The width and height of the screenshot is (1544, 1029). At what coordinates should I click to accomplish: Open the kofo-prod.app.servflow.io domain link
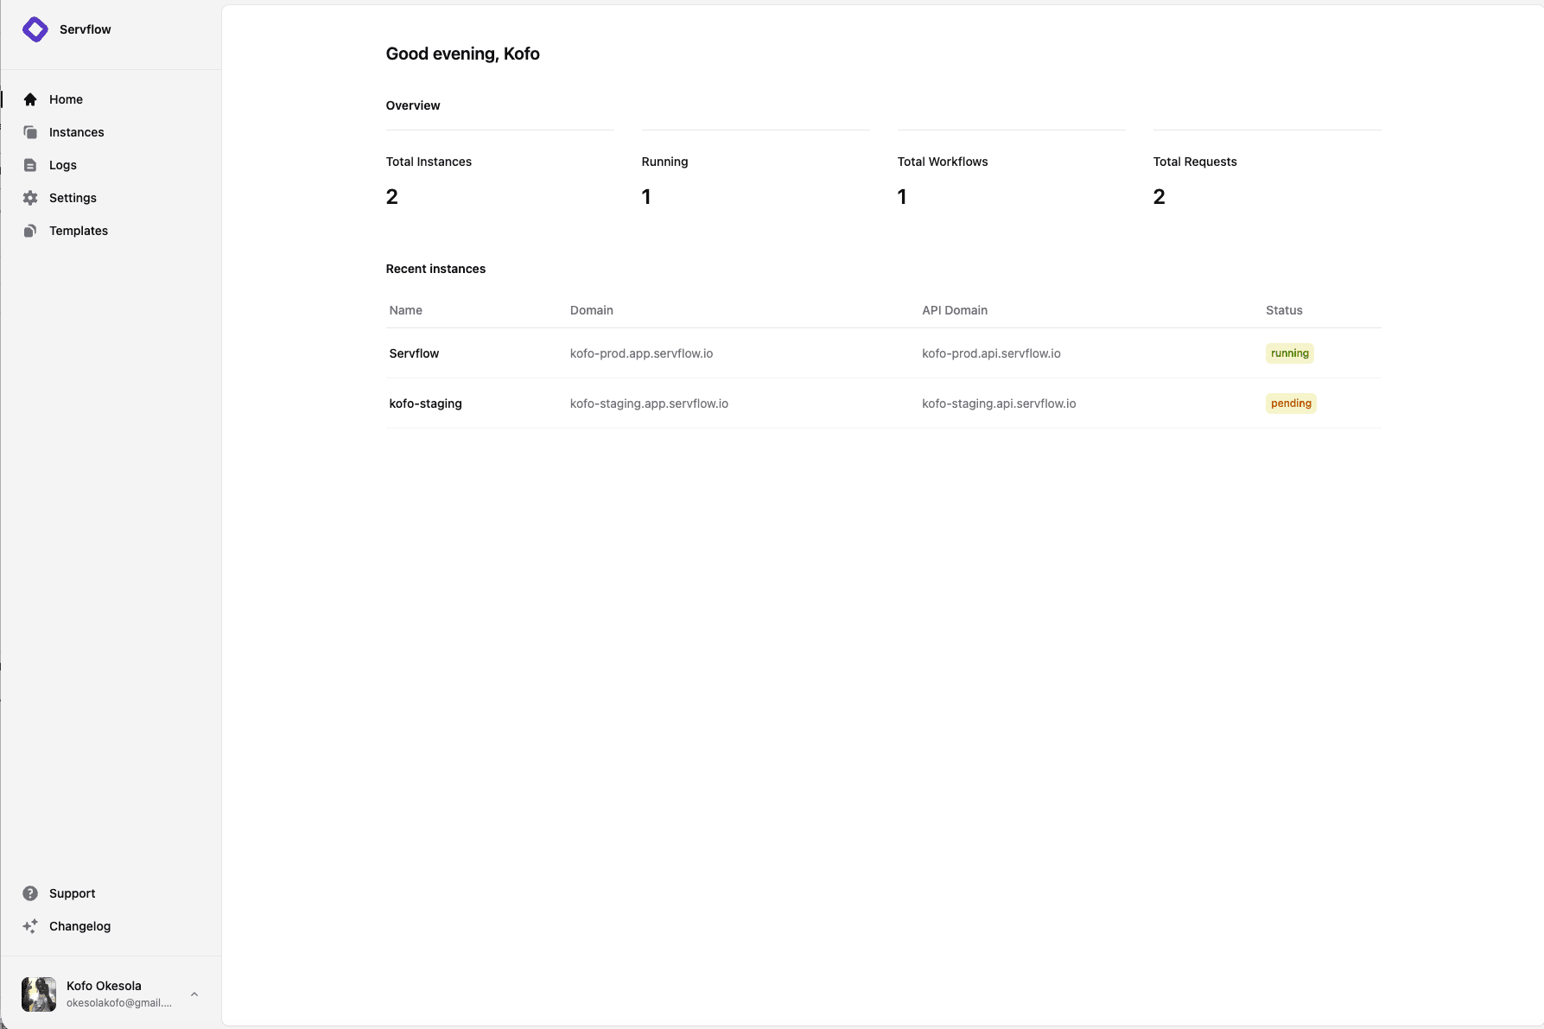click(x=640, y=353)
